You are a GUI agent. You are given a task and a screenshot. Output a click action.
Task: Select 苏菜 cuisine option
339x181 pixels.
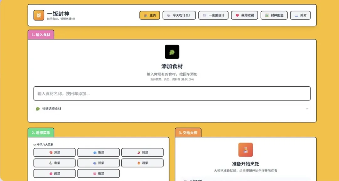pyautogui.click(x=54, y=153)
